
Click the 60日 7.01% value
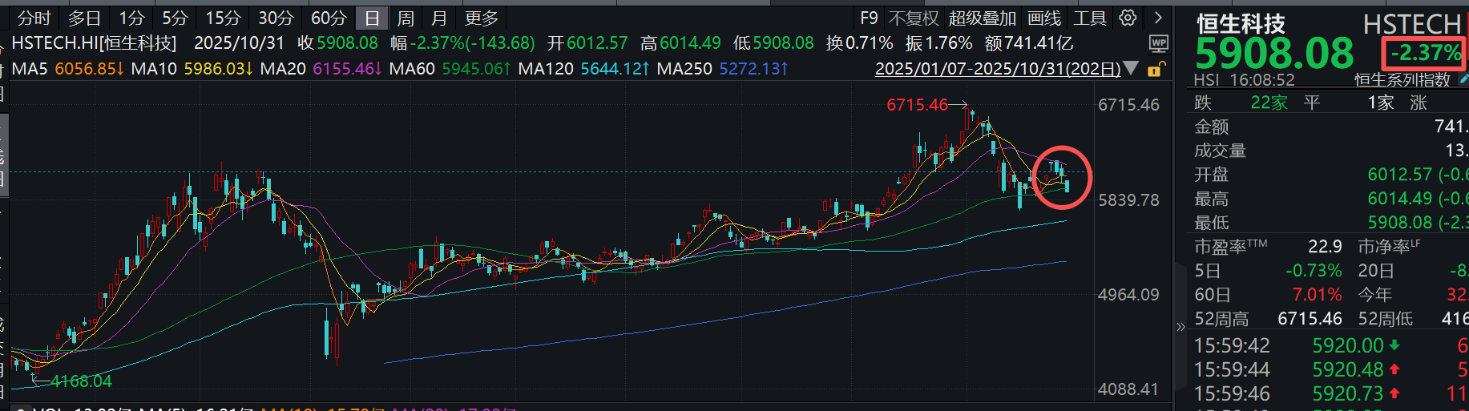click(x=1317, y=295)
